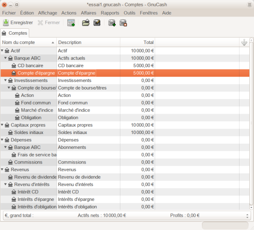Open column chooser arrow in table header
This screenshot has width=254, height=230.
pyautogui.click(x=244, y=42)
